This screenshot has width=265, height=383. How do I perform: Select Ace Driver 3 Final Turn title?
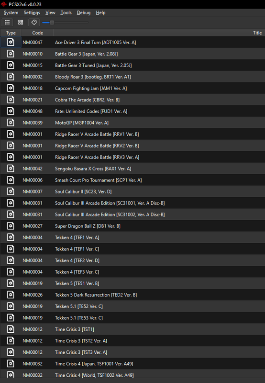(95, 42)
